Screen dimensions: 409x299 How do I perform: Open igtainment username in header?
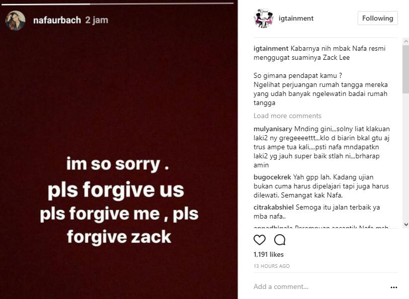[296, 19]
